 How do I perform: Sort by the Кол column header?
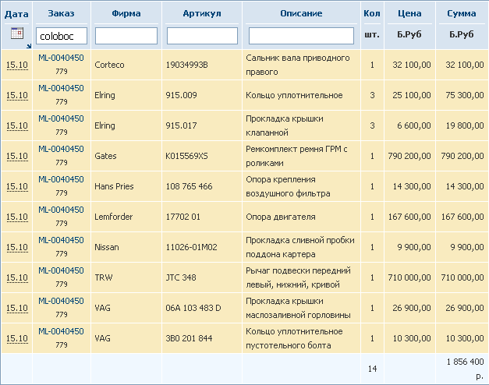[x=372, y=13]
